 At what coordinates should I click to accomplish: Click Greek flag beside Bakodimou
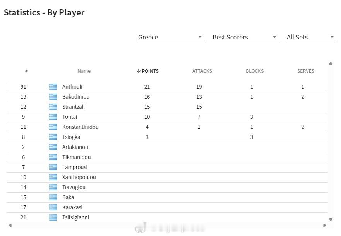tap(53, 97)
